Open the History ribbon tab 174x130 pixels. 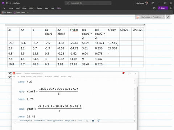pyautogui.click(x=32, y=8)
